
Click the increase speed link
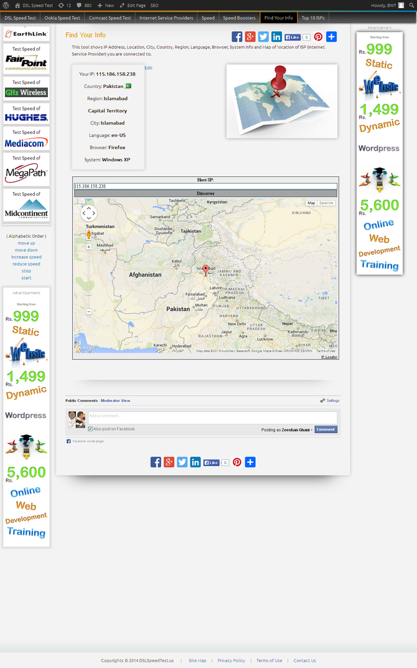(26, 257)
